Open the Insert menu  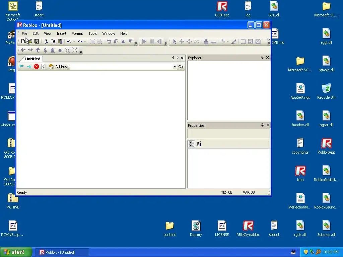62,33
